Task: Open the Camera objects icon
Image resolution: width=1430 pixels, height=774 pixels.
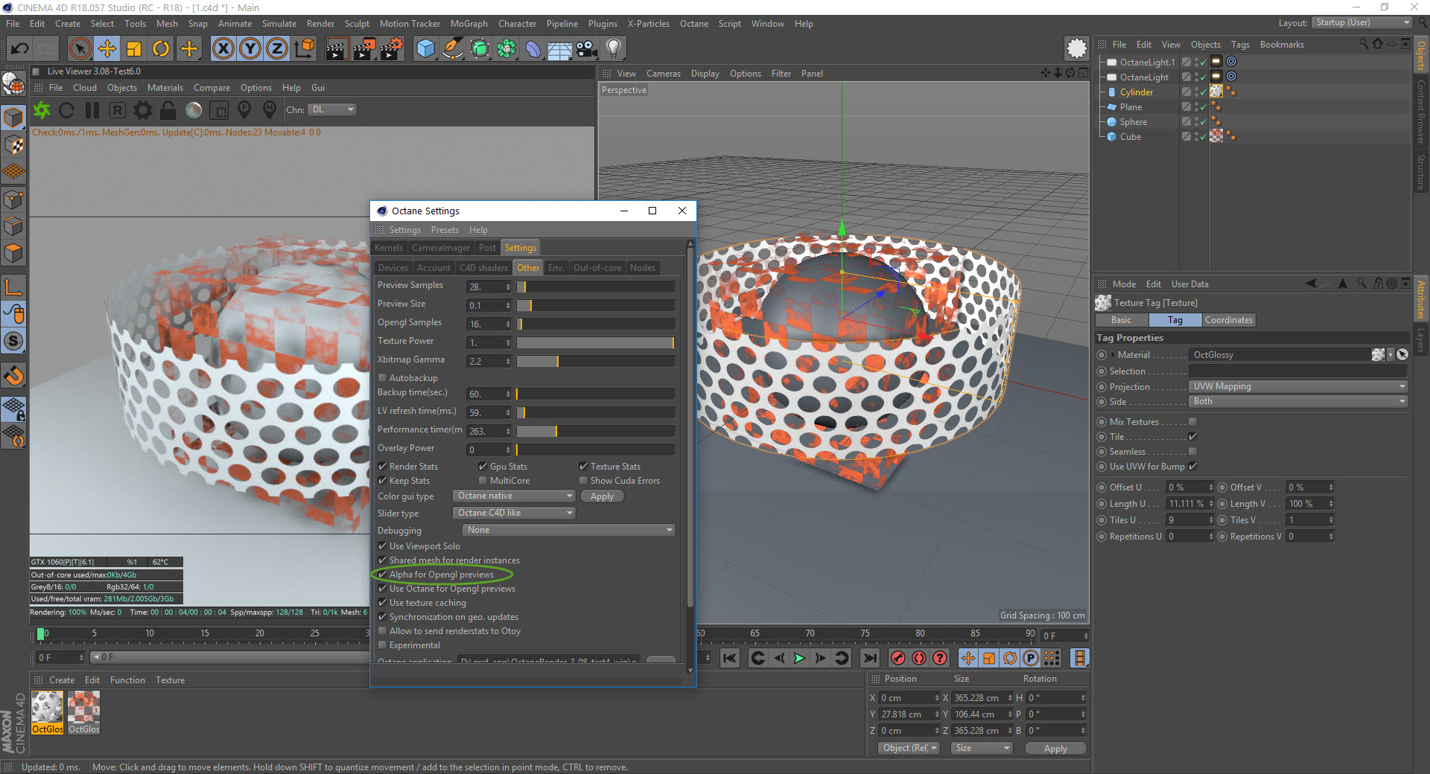Action: pos(587,49)
